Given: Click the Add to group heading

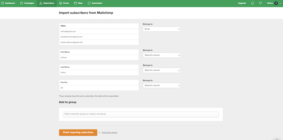Looking at the screenshot, I should [x=68, y=102].
